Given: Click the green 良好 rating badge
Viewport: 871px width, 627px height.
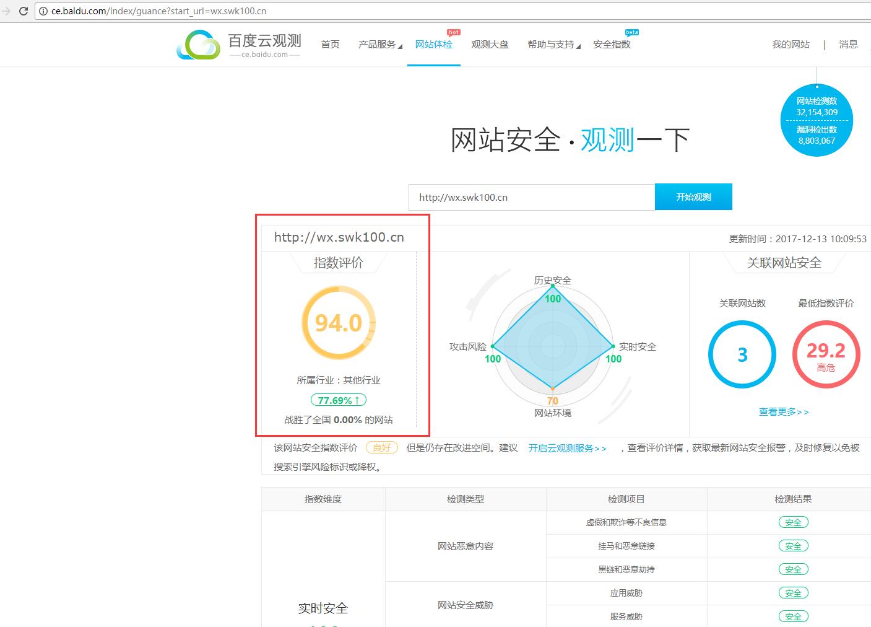Looking at the screenshot, I should (381, 447).
